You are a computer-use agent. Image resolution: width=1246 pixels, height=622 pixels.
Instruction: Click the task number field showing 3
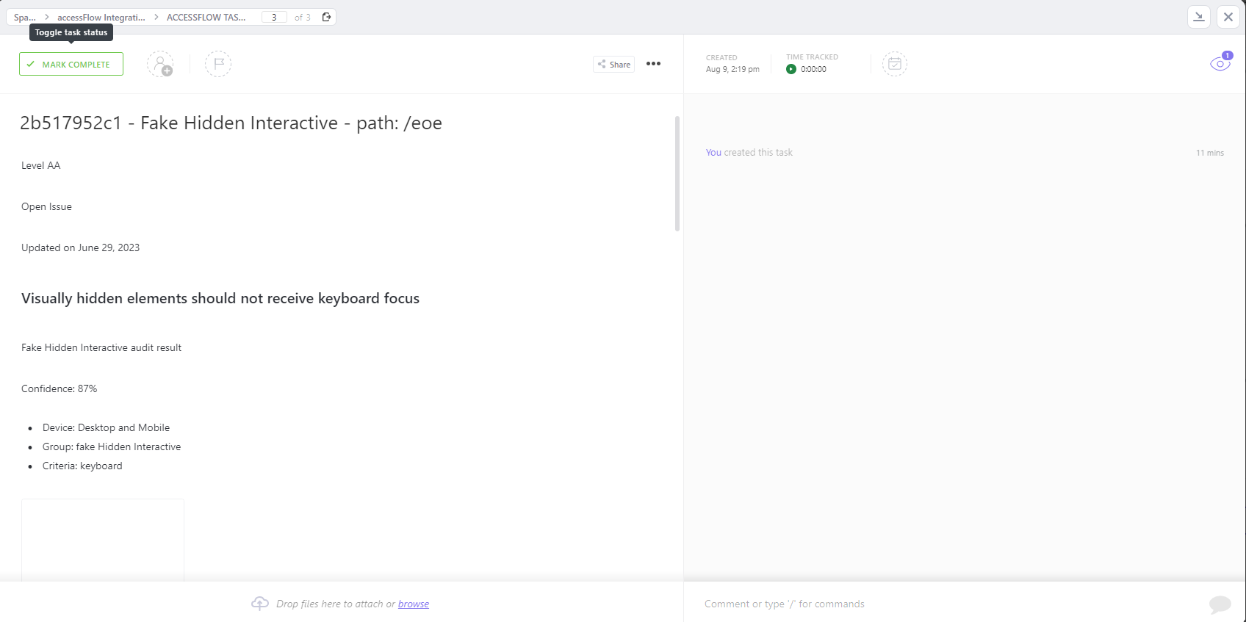click(274, 18)
